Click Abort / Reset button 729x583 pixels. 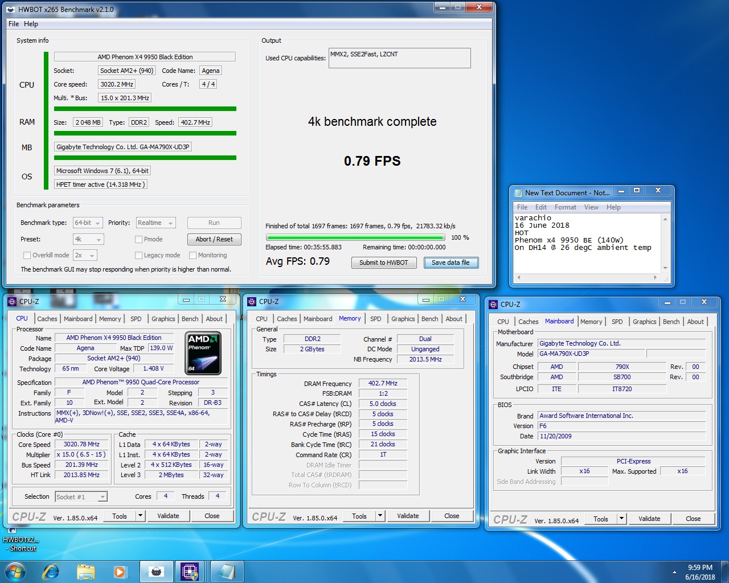click(x=214, y=239)
